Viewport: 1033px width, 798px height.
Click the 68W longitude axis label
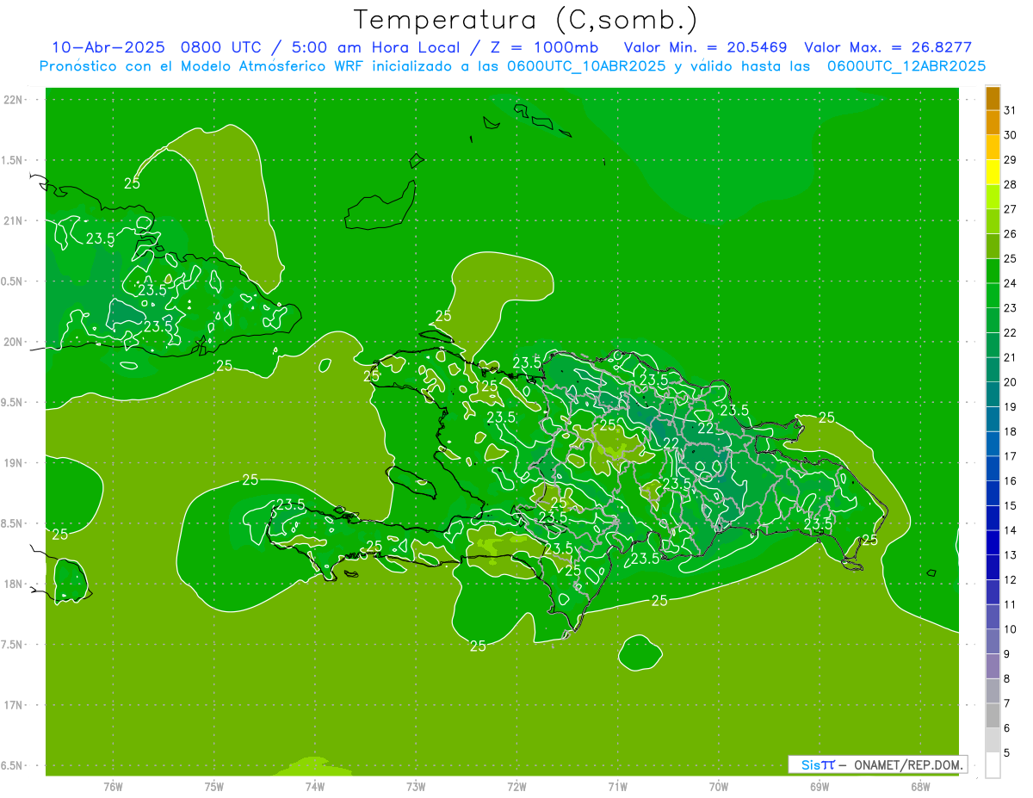pyautogui.click(x=920, y=786)
